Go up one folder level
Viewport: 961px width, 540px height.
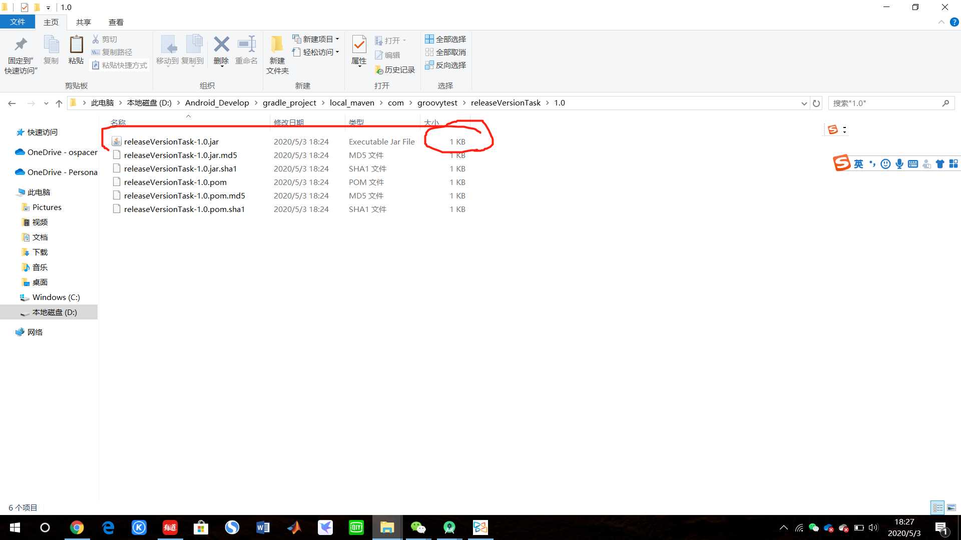(x=59, y=103)
